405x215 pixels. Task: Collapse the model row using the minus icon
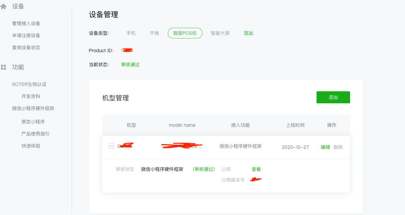coord(111,146)
